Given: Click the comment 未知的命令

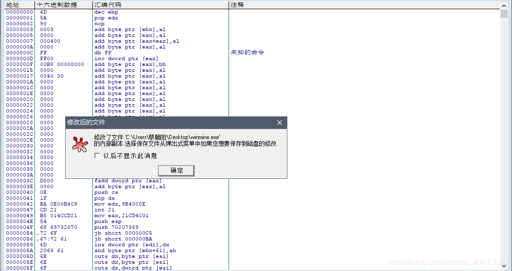Looking at the screenshot, I should 247,52.
